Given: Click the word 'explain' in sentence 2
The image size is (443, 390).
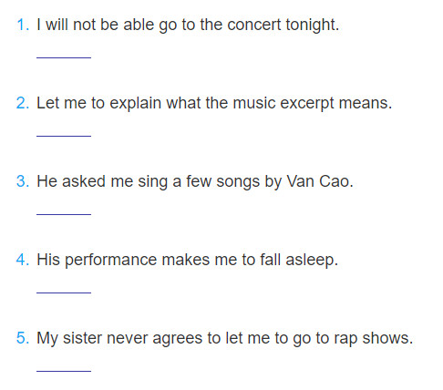Looking at the screenshot, I should [135, 103].
